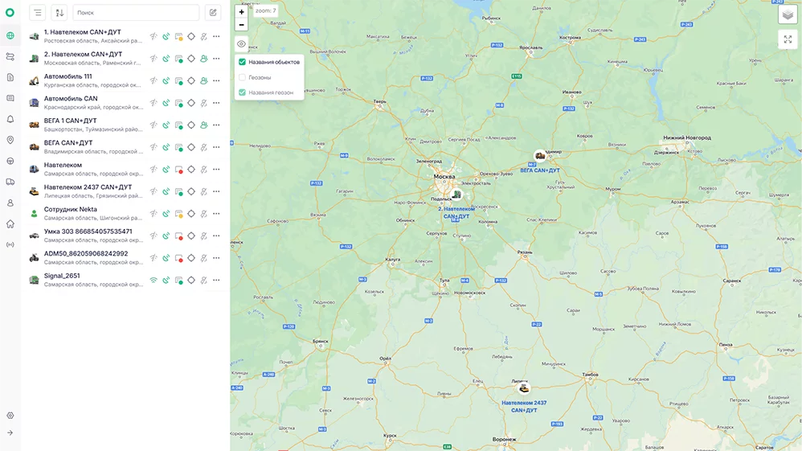Open more options for ВЕГА 1 CAN+ДУТ
Screen dimensions: 802x451
coord(216,125)
